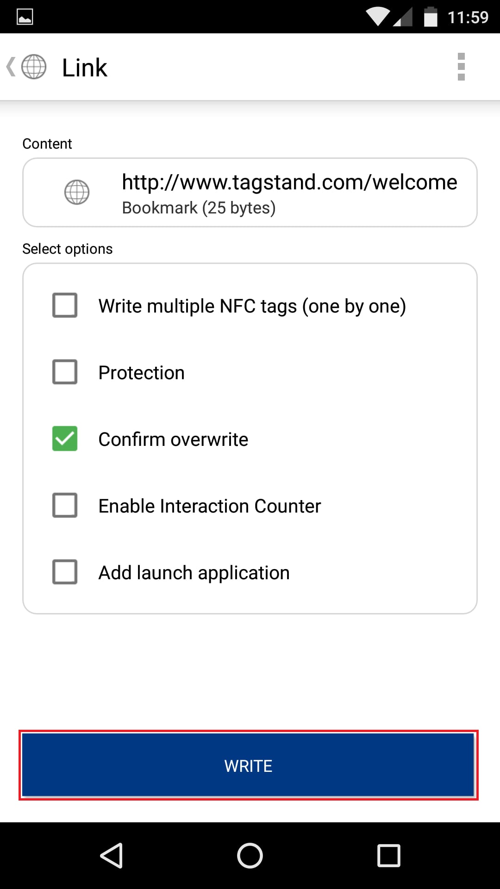Enable Interaction Counter checkbox
500x889 pixels.
65,505
